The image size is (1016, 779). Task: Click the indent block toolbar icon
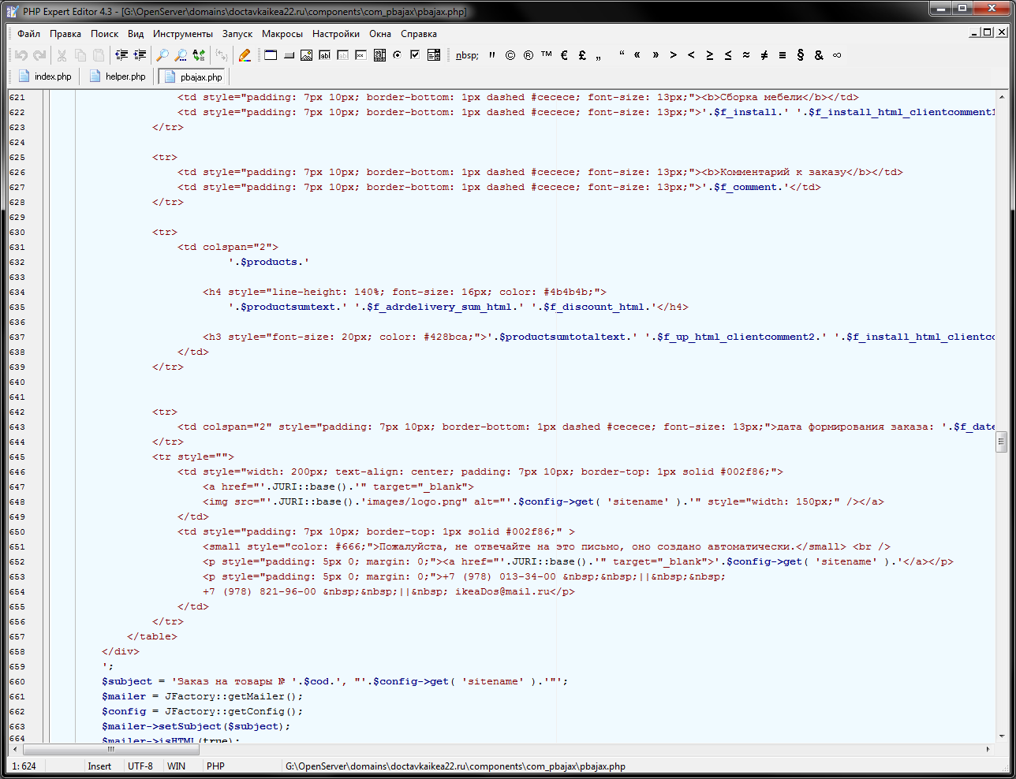coord(140,55)
